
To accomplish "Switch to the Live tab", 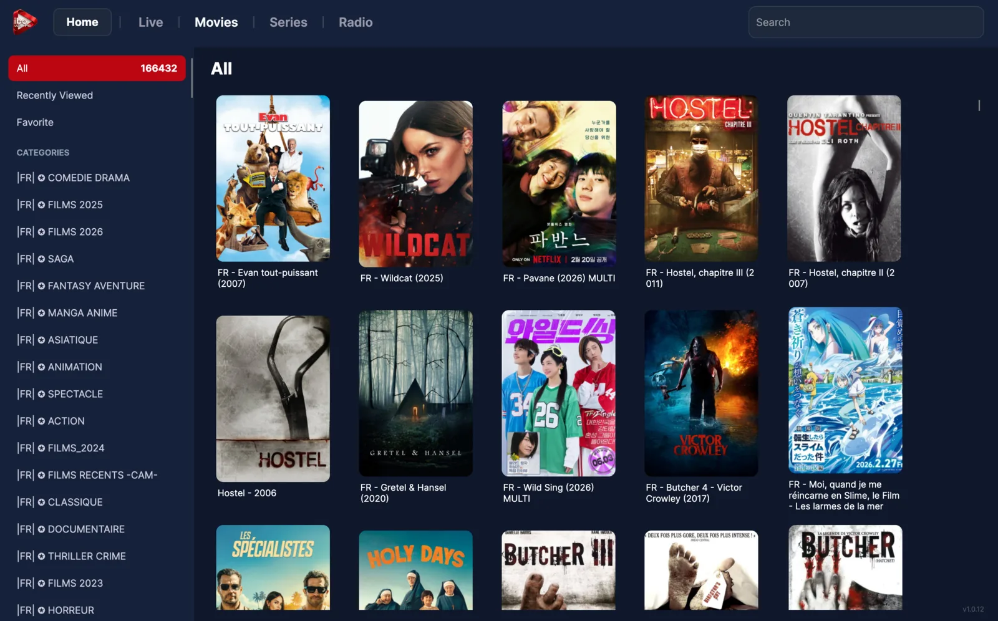I will [x=150, y=22].
